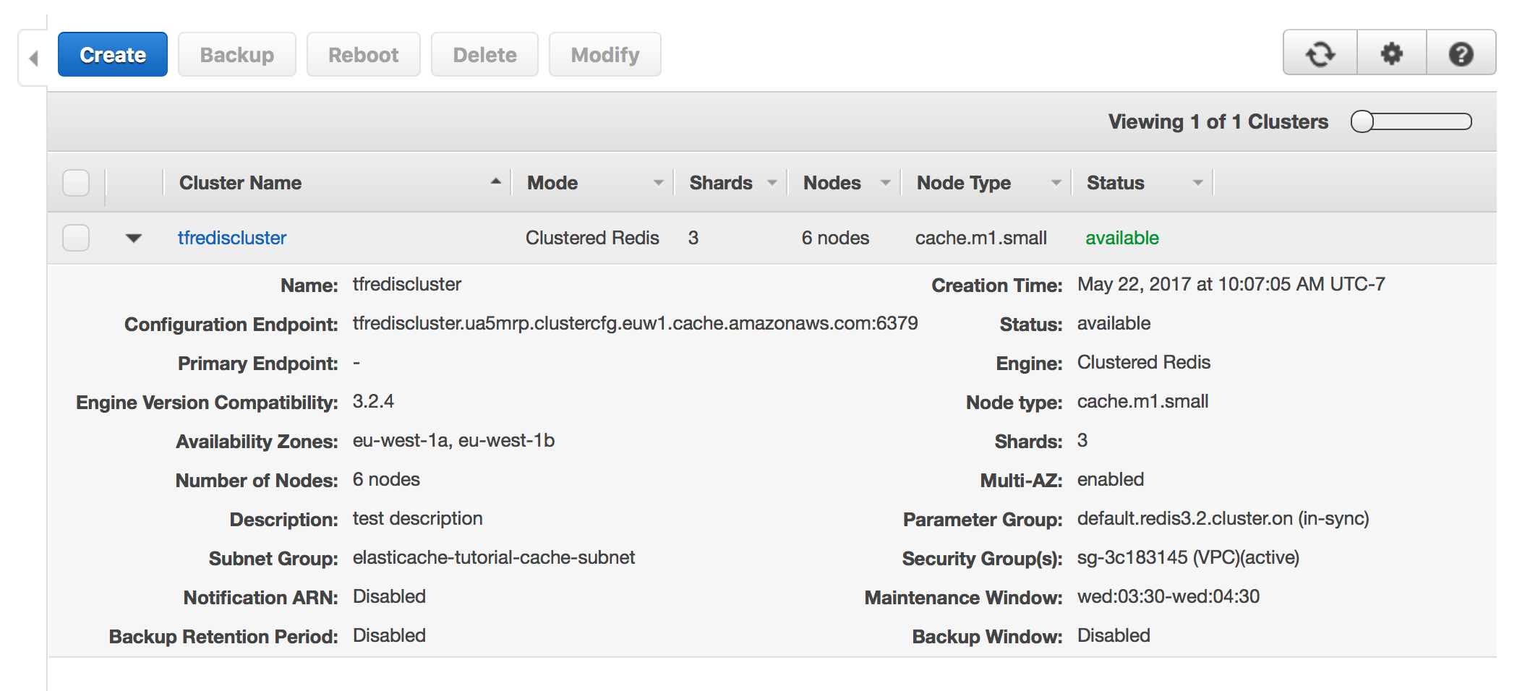Collapse the tfrediscluster details expander triangle
This screenshot has width=1517, height=691.
tap(134, 238)
